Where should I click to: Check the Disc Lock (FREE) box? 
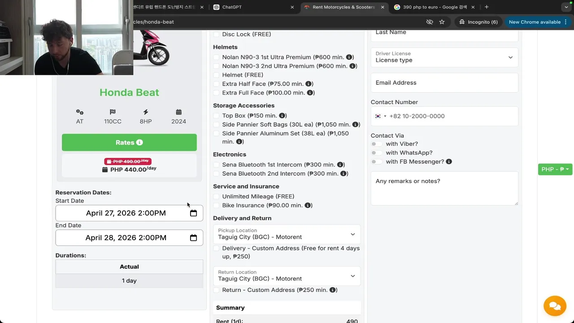(216, 35)
